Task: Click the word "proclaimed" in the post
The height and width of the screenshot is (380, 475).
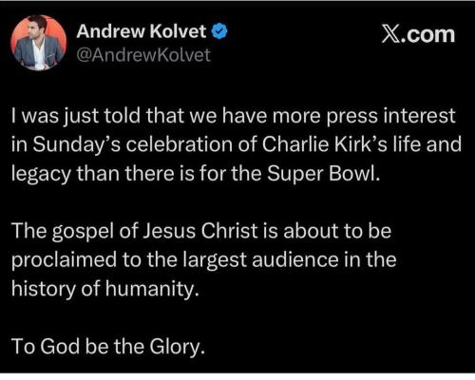Action: (65, 261)
